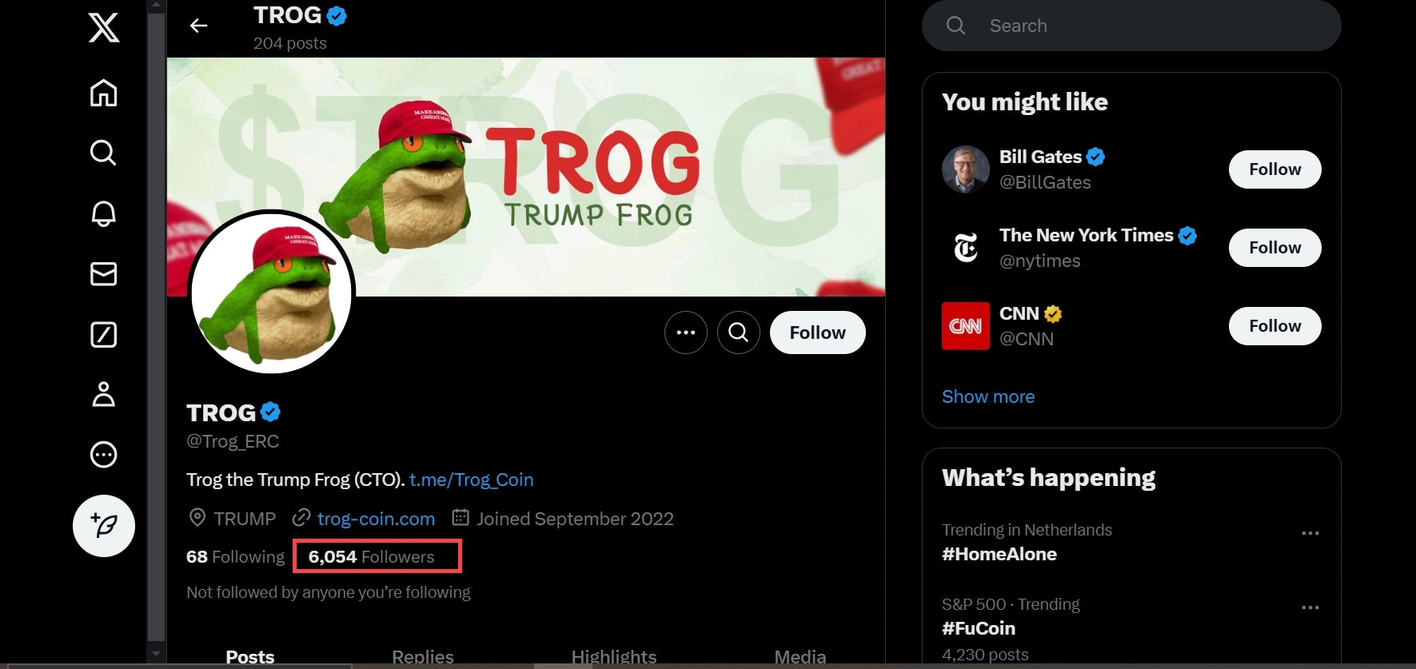Click the back arrow beside TROG
Screen dimensions: 1416x669
point(198,26)
